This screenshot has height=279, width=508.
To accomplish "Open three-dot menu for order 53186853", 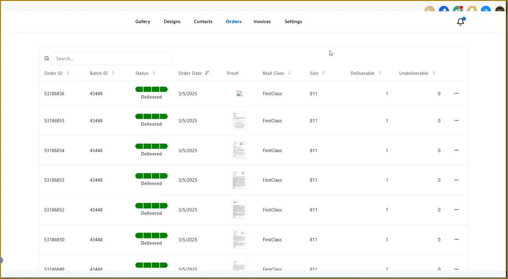I will 456,180.
